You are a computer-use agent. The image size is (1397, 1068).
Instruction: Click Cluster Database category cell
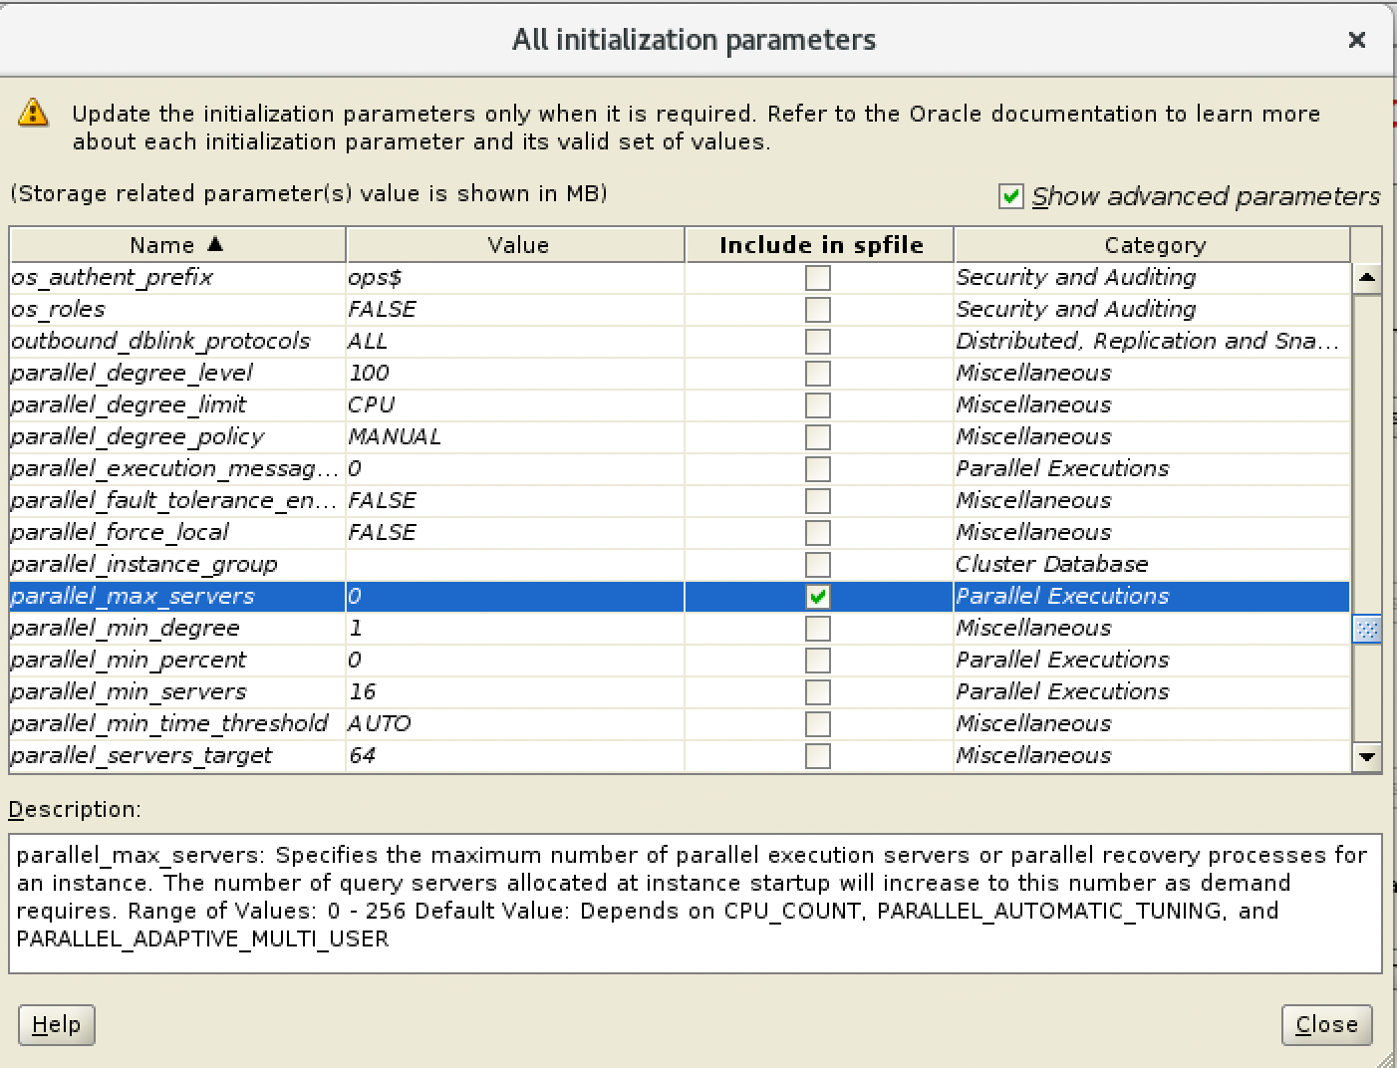coord(1152,565)
